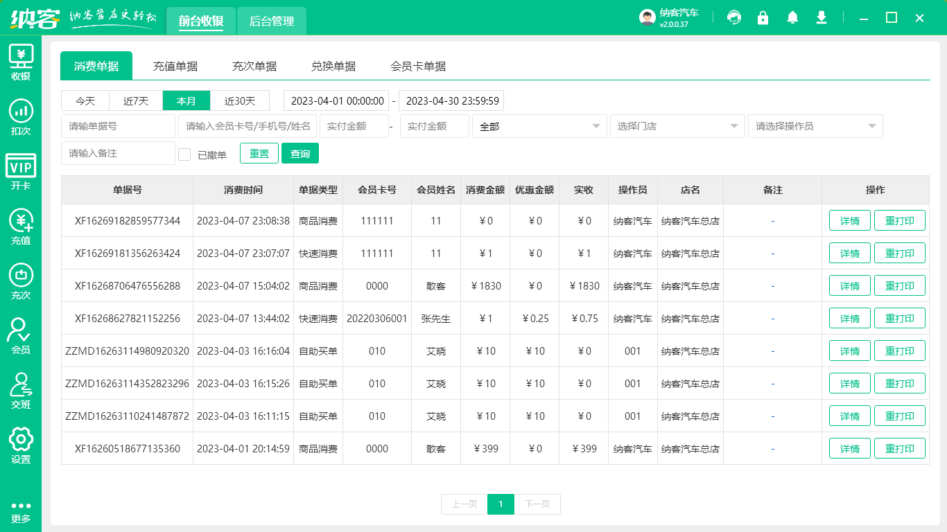
Task: Click the 上一页 previous page button
Action: [464, 504]
